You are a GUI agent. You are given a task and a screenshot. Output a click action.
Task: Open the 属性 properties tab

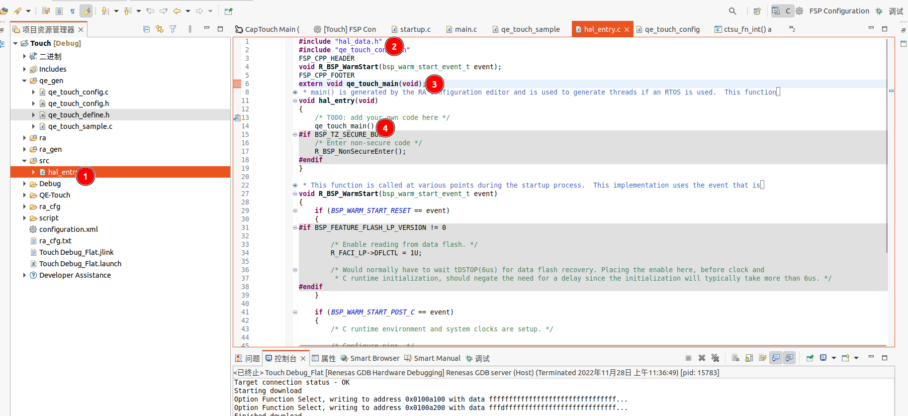pyautogui.click(x=324, y=358)
